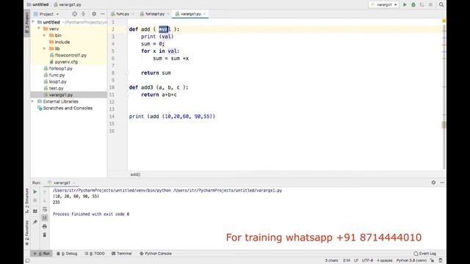This screenshot has width=470, height=264.
Task: Close the varargs1.py editor tab
Action: pyautogui.click(x=205, y=14)
